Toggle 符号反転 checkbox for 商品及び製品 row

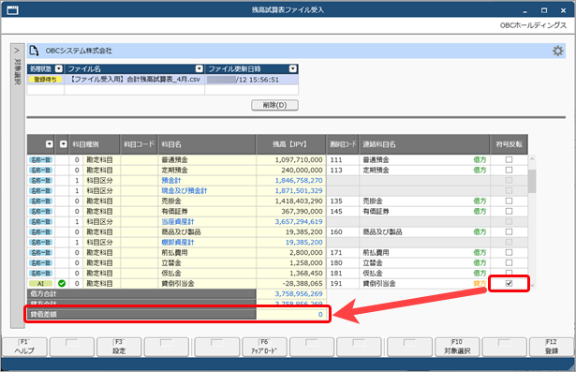(x=509, y=231)
